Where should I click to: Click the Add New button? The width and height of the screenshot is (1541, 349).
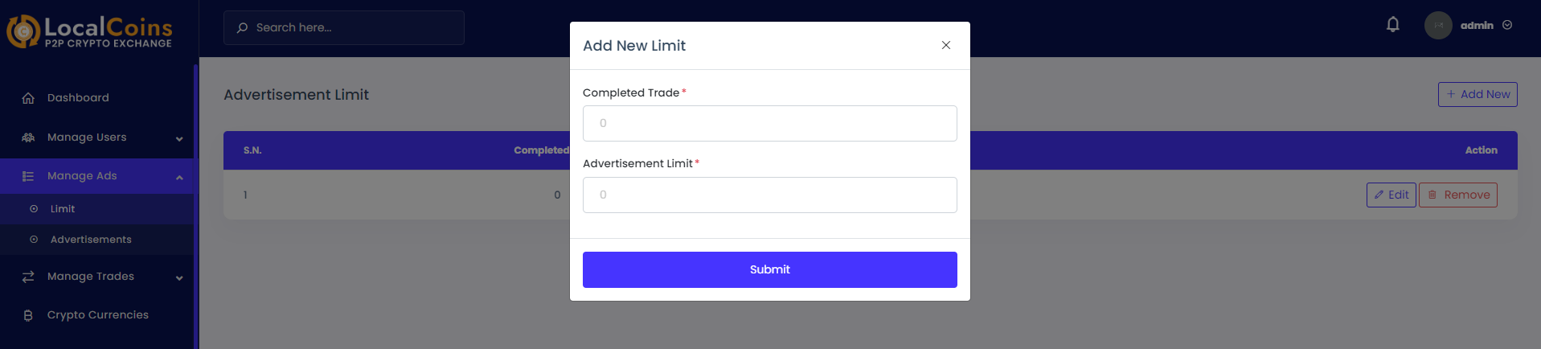click(1477, 94)
